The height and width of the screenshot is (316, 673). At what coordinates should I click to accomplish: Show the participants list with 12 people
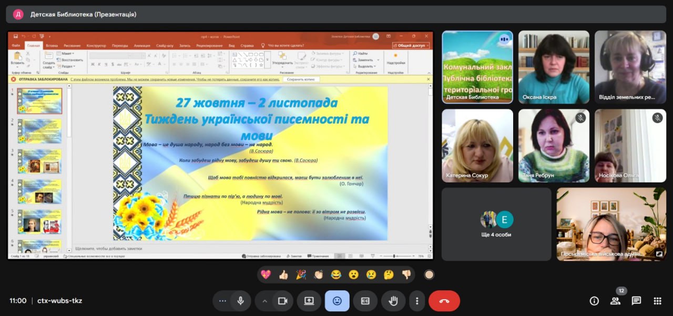tap(615, 301)
